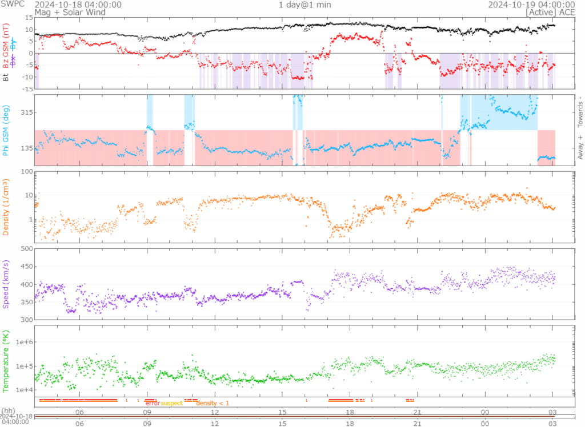Open the 1 day@1 min resolution label

[x=305, y=5]
